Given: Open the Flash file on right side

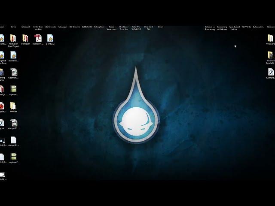Looking at the screenshot, I should pos(270,73).
